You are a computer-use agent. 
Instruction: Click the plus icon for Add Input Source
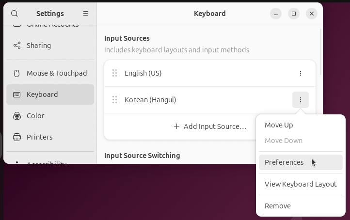(x=176, y=126)
